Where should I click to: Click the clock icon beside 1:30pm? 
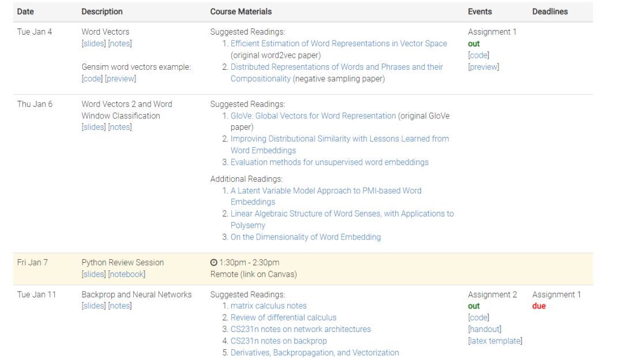tap(213, 263)
